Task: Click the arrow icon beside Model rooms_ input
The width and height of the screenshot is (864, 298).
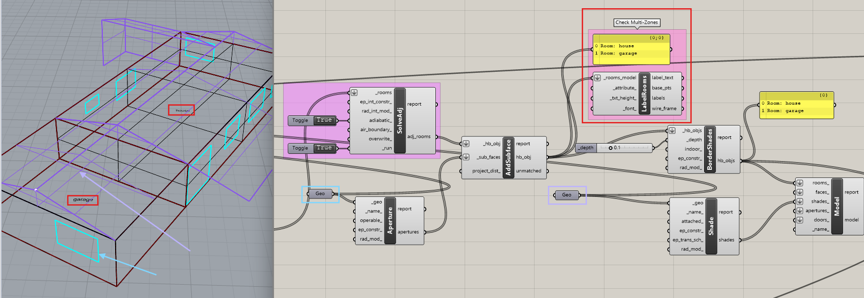Action: click(800, 183)
